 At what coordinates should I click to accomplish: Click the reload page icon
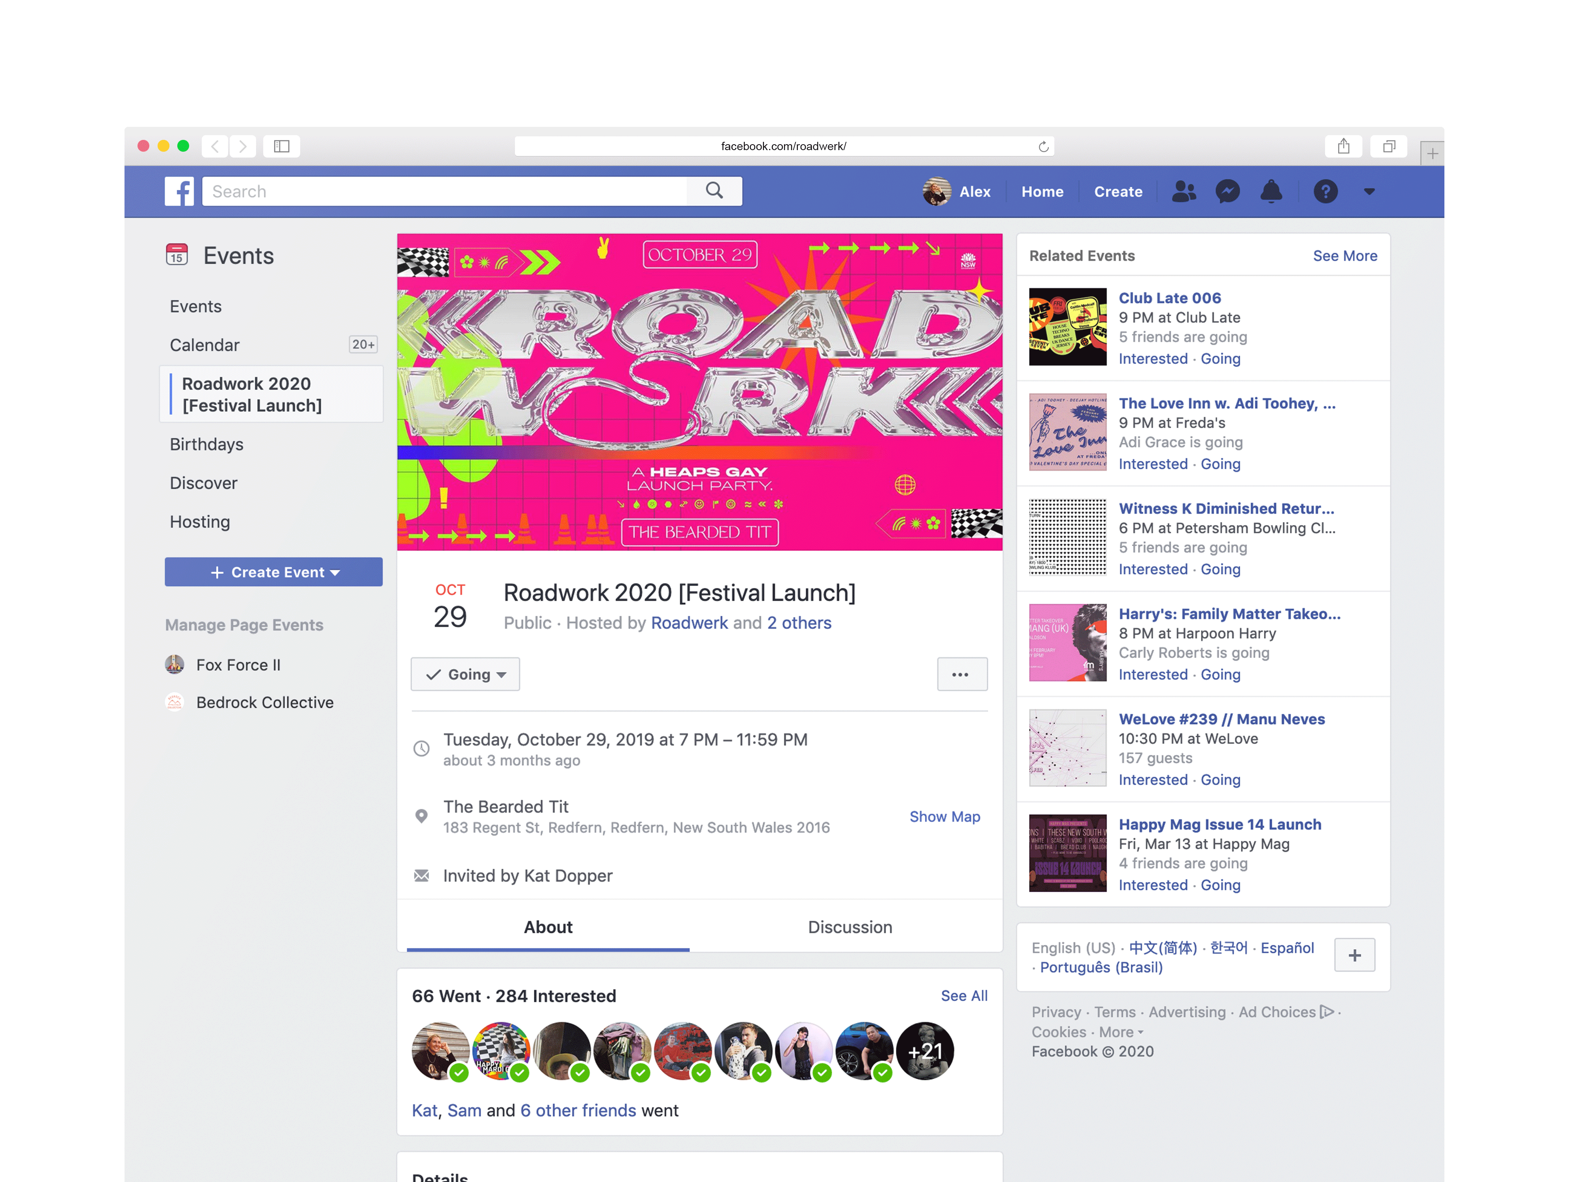(1043, 146)
